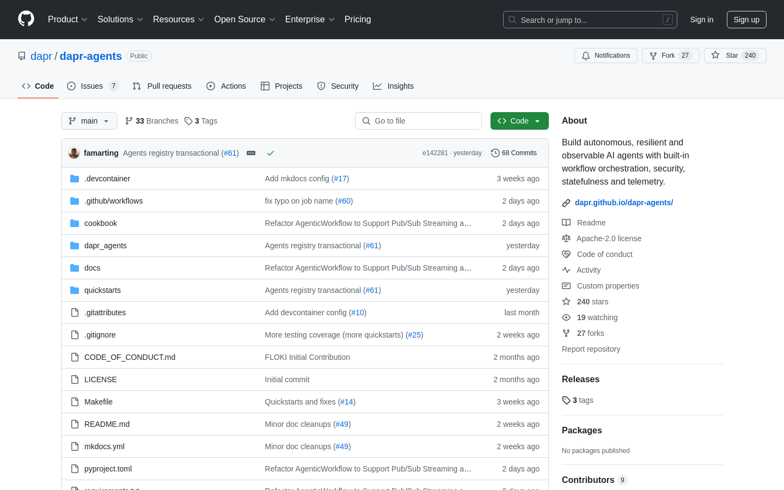
Task: Open the README.md file
Action: 107,424
